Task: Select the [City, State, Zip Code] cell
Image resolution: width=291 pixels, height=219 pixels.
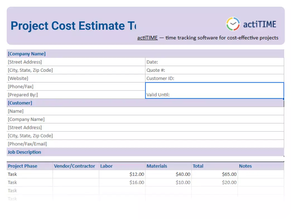Action: tap(30, 70)
